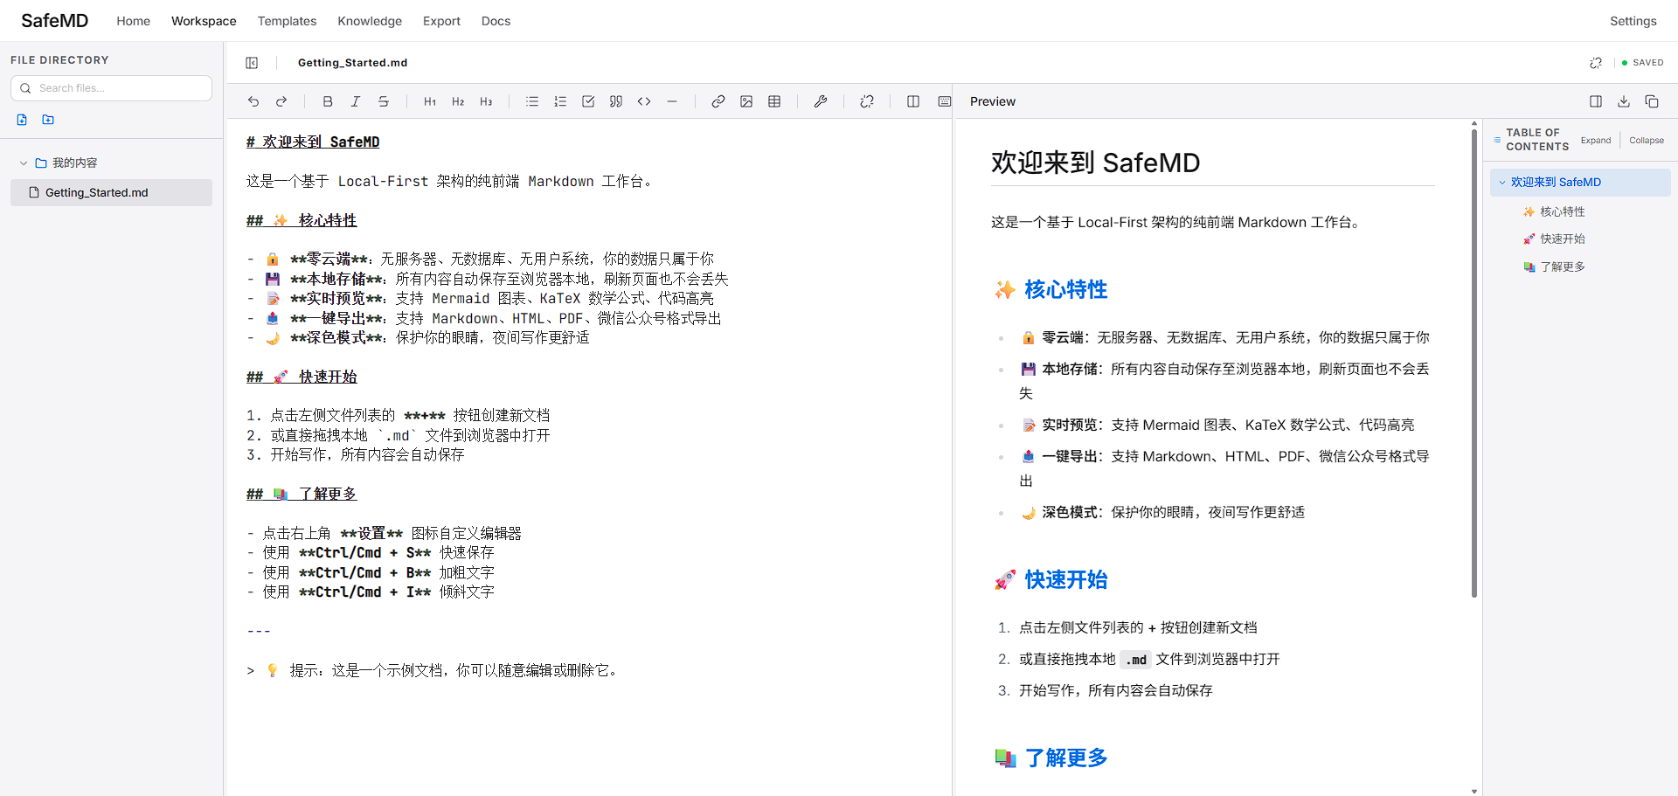
Task: Open the keyboard shortcuts icon
Action: [x=945, y=101]
